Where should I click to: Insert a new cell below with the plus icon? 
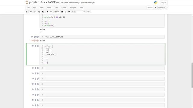pos(31,12)
